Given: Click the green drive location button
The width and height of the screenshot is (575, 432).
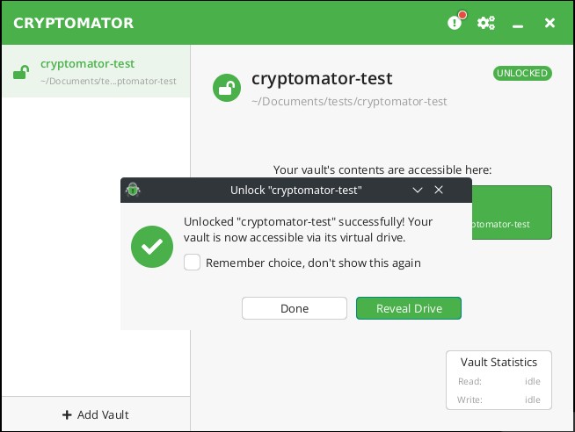Looking at the screenshot, I should click(x=512, y=212).
